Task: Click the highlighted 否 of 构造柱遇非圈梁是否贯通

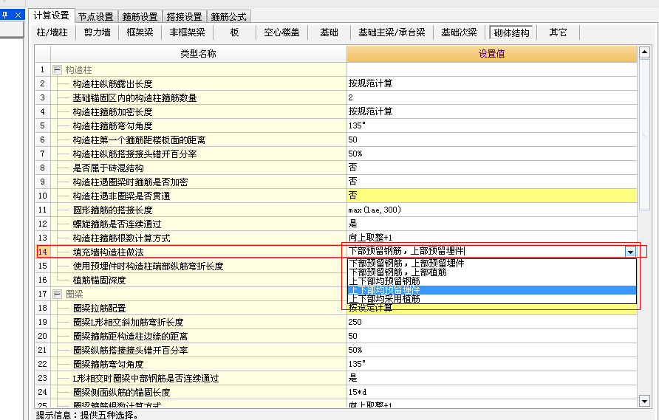Action: coord(492,196)
